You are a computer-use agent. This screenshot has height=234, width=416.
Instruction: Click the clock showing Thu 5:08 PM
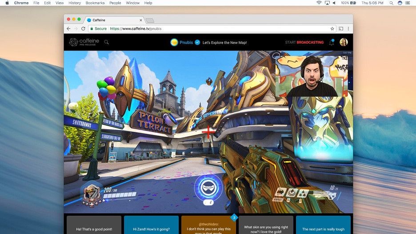(x=372, y=3)
